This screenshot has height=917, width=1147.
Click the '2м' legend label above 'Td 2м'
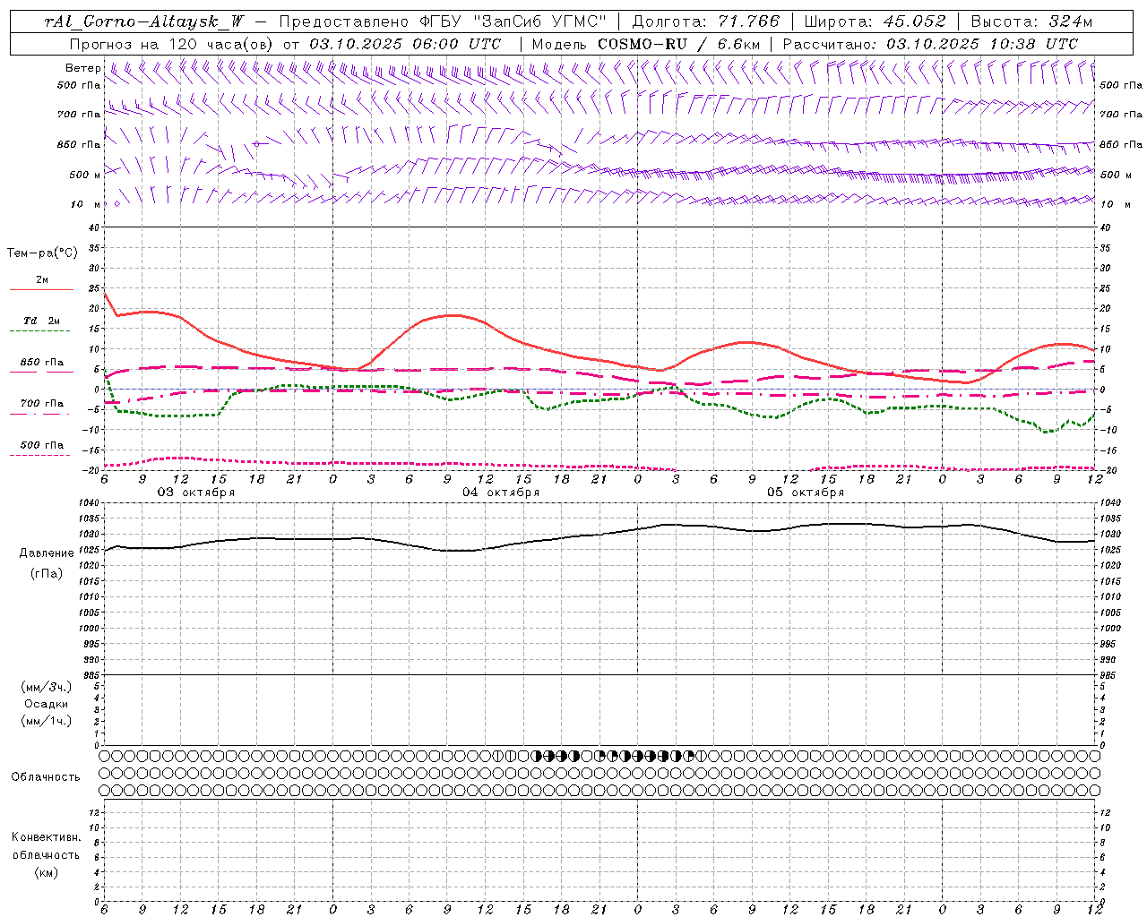[42, 280]
